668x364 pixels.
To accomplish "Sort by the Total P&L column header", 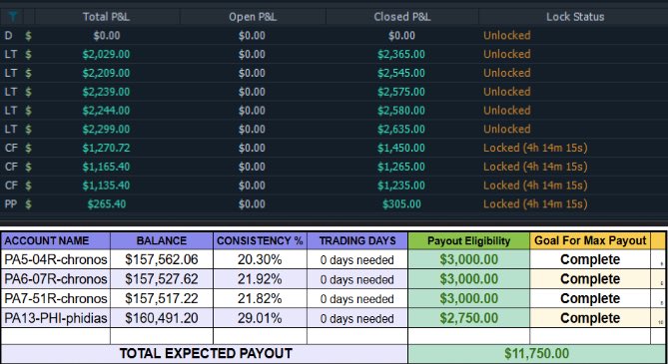I will [x=106, y=17].
